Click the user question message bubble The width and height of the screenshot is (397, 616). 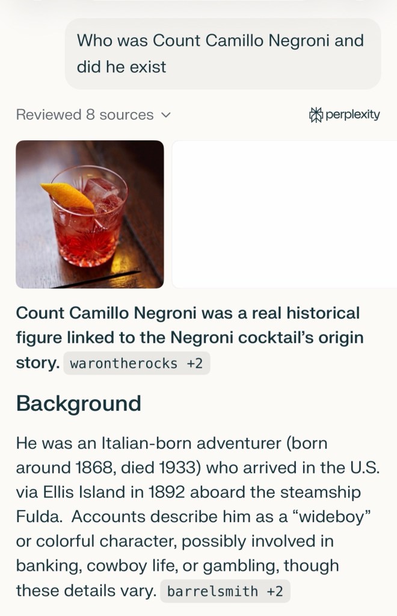tap(223, 54)
